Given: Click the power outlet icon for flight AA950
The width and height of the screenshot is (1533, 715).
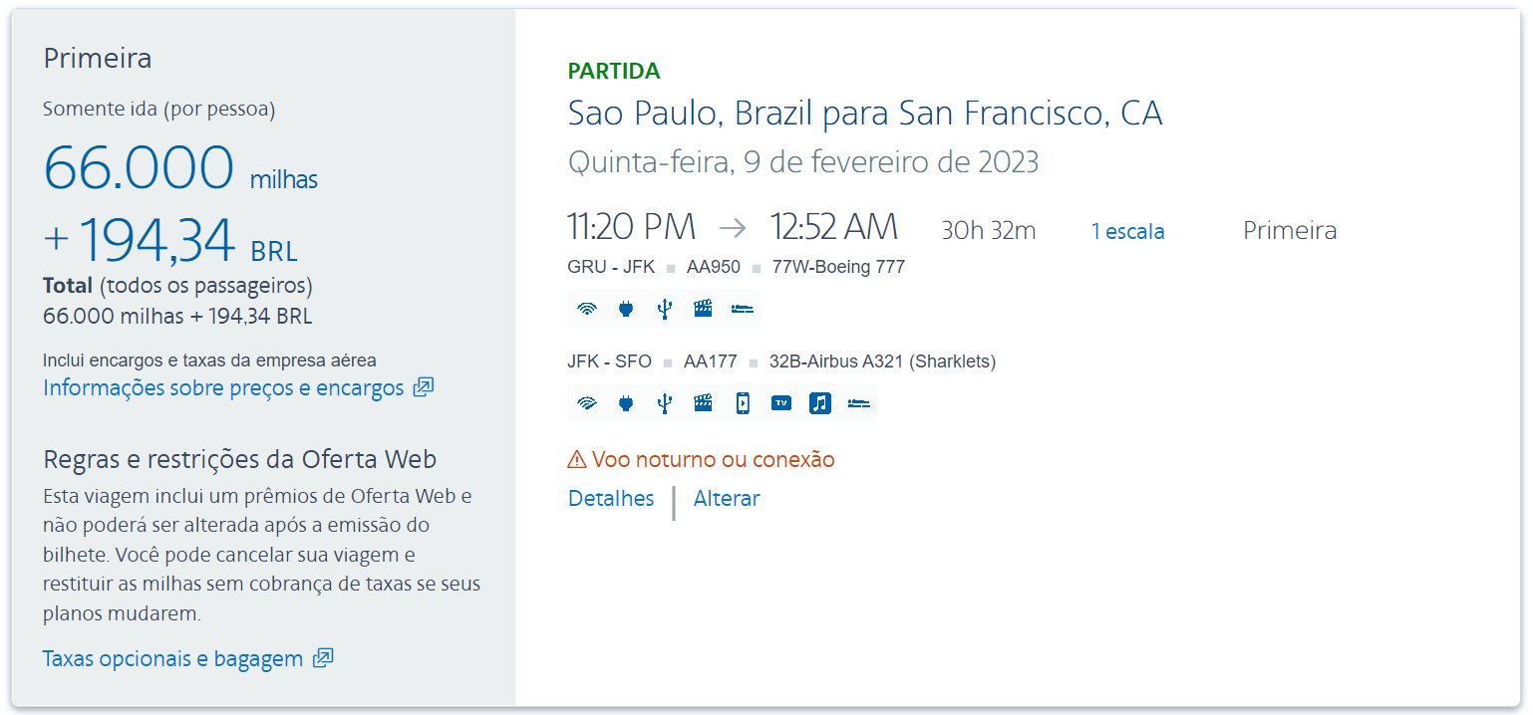Looking at the screenshot, I should tap(626, 309).
